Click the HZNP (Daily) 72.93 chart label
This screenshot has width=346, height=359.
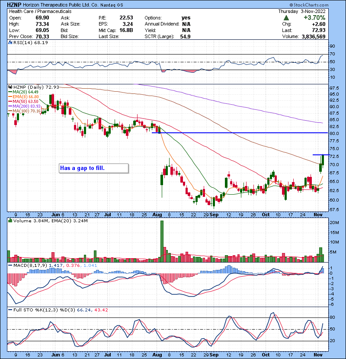[36, 87]
